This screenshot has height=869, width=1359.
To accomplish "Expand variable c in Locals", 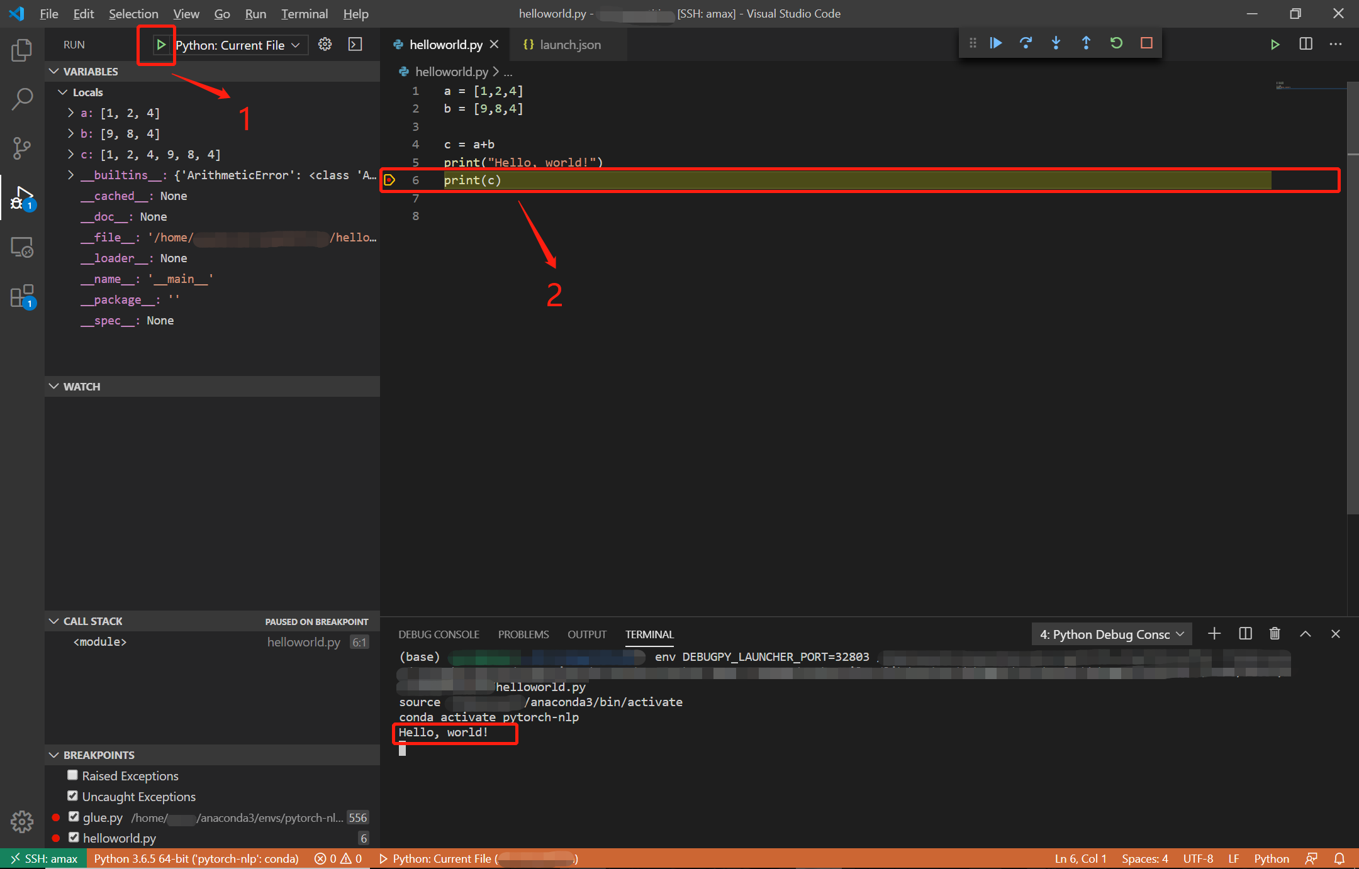I will 70,154.
